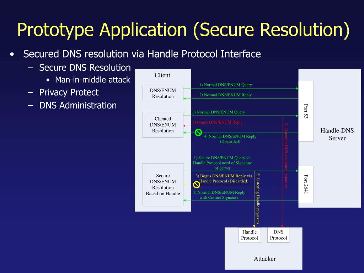The width and height of the screenshot is (364, 273).
Task: Click the Secured DNS resolution via Handle bullet
Action: point(142,54)
